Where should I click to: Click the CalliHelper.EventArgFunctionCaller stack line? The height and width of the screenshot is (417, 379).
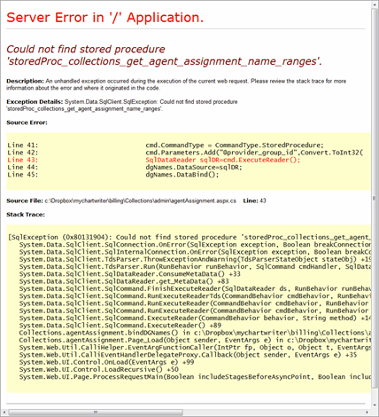click(x=195, y=348)
